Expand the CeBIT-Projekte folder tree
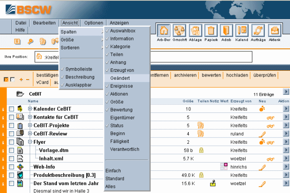The height and width of the screenshot is (193, 290). click(30, 125)
